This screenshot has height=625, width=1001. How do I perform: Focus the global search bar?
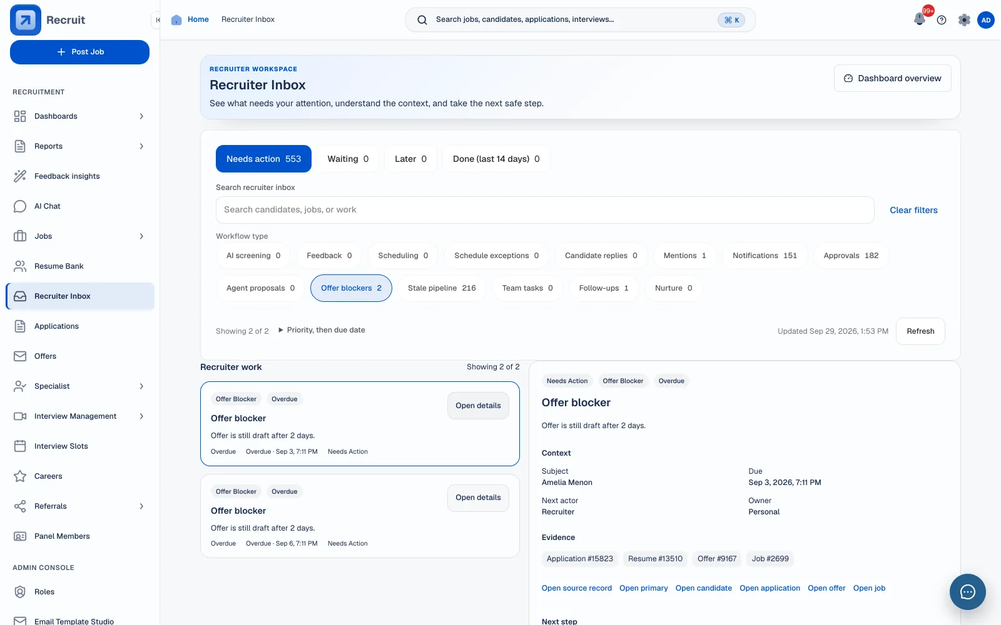(580, 20)
